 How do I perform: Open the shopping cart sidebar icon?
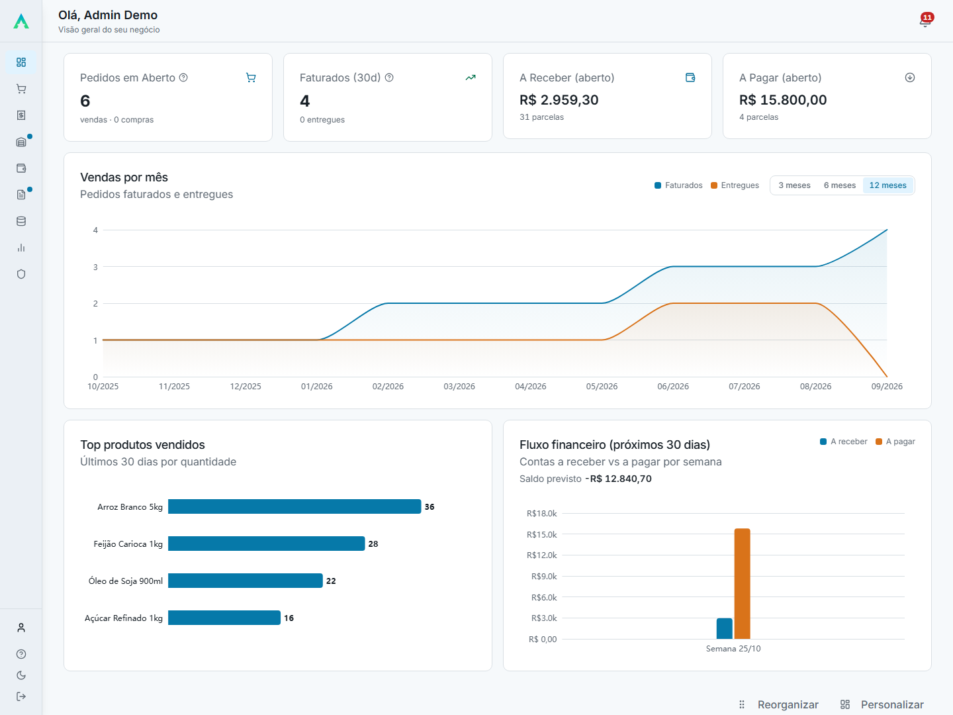(21, 89)
